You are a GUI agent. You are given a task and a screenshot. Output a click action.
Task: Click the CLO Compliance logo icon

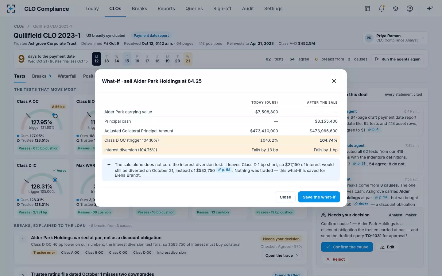pos(11,9)
